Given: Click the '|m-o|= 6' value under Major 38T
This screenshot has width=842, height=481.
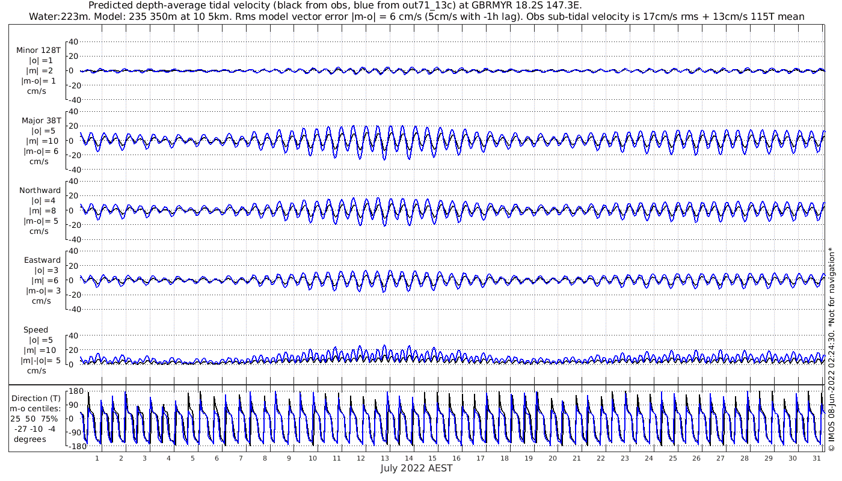Looking at the screenshot, I should [40, 152].
